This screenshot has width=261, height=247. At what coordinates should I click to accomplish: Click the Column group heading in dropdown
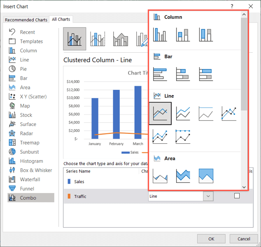pos(173,17)
